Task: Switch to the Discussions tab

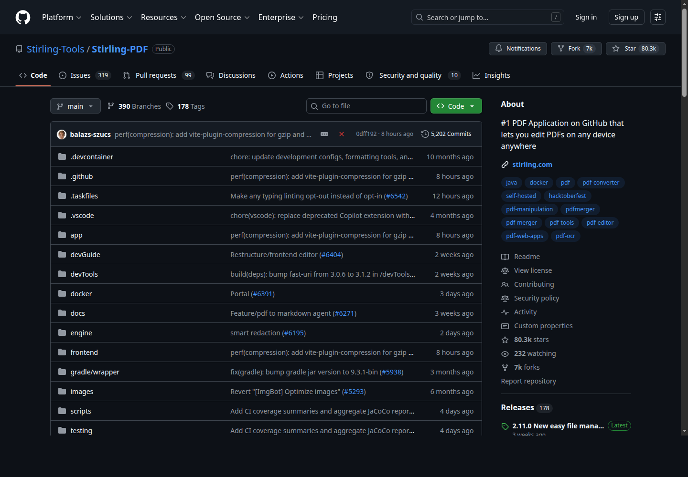Action: [x=231, y=75]
